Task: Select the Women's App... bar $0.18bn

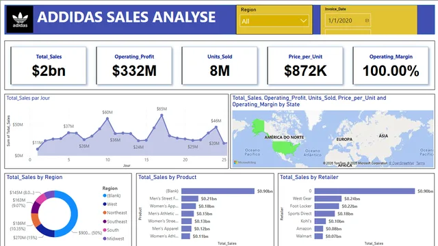Action: [x=189, y=206]
